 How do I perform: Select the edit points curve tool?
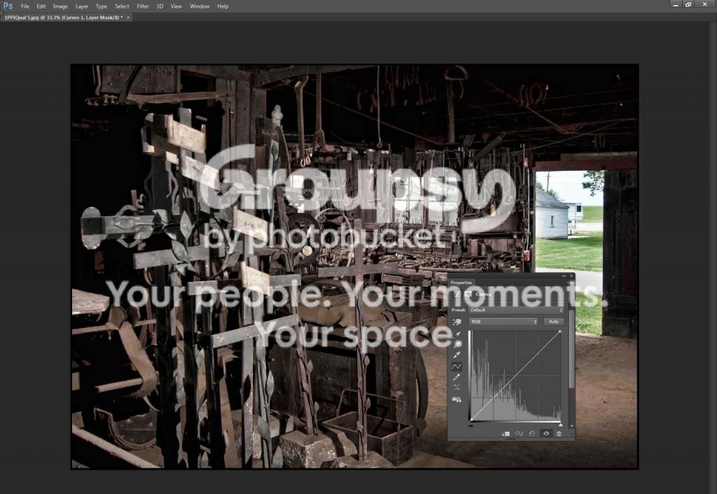[x=457, y=367]
